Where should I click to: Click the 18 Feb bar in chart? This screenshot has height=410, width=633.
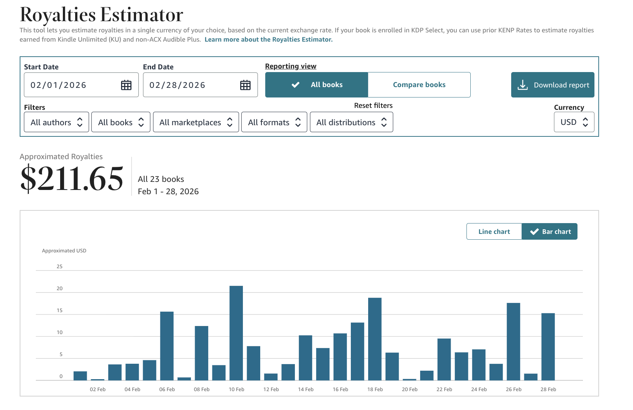pos(375,339)
